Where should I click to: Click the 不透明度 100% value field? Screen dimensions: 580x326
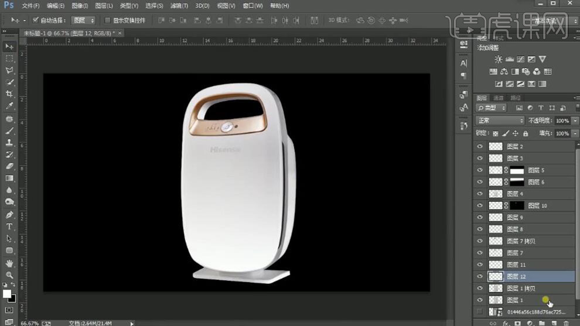point(562,121)
